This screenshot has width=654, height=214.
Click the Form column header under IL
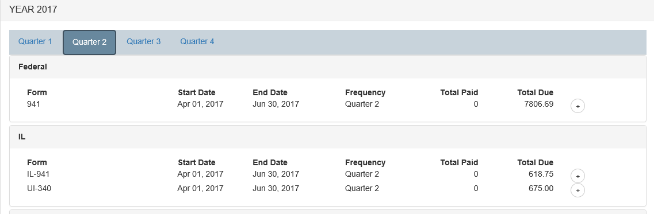37,162
